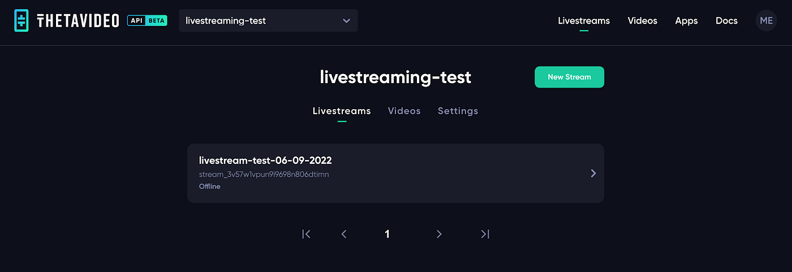Viewport: 792px width, 272px height.
Task: Open Videos in the top navigation
Action: click(x=643, y=21)
